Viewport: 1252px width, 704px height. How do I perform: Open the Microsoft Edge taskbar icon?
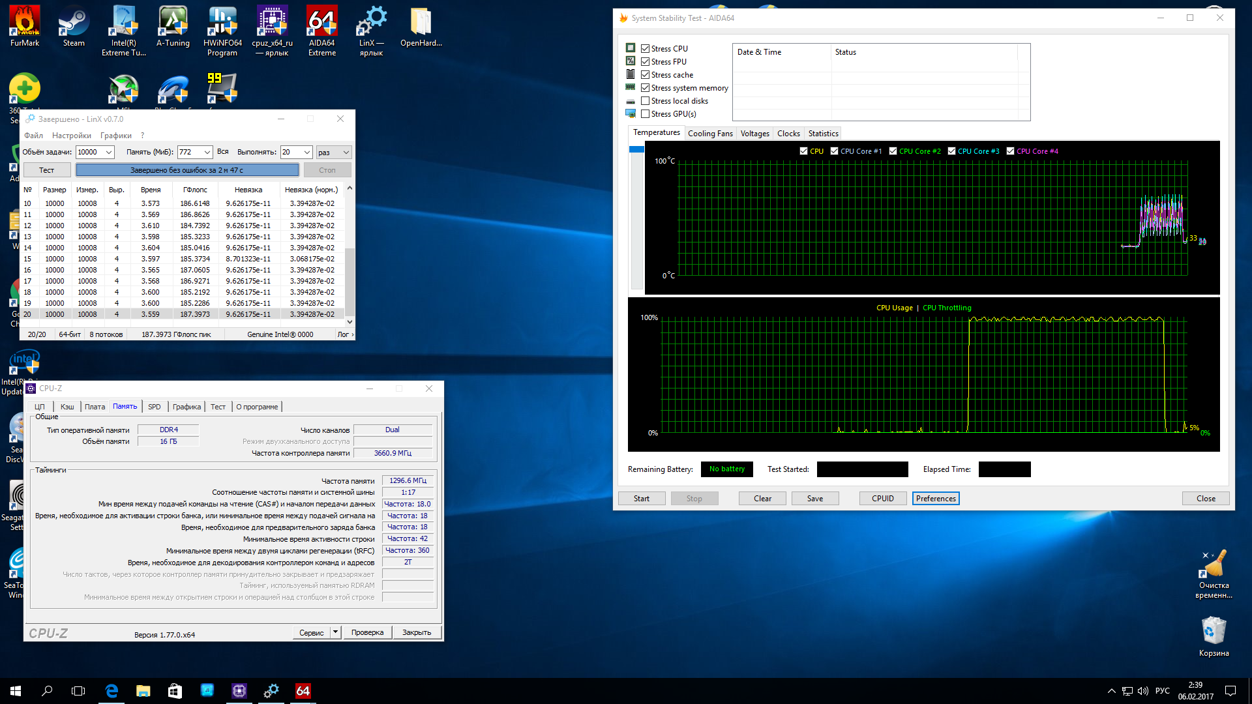(x=112, y=690)
